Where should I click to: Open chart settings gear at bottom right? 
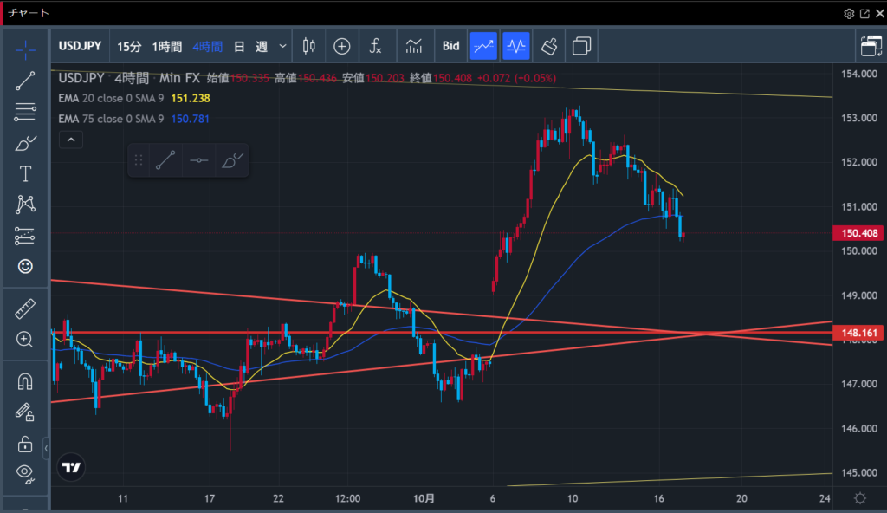[x=859, y=498]
